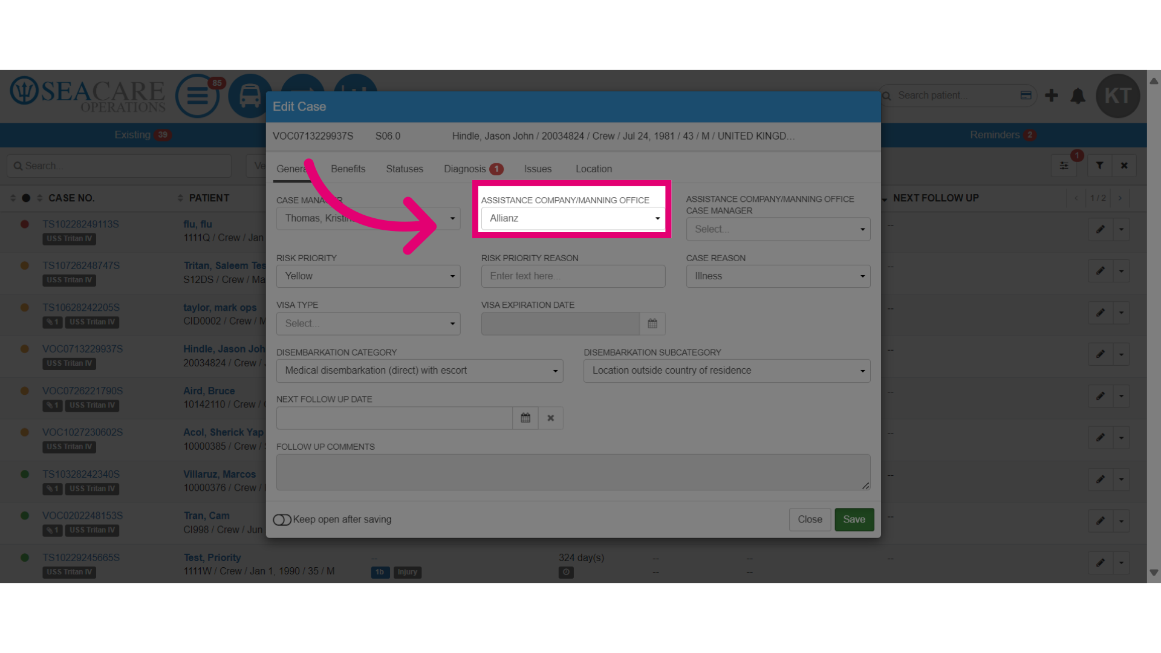
Task: Switch to the Diagnosis tab
Action: click(x=473, y=169)
